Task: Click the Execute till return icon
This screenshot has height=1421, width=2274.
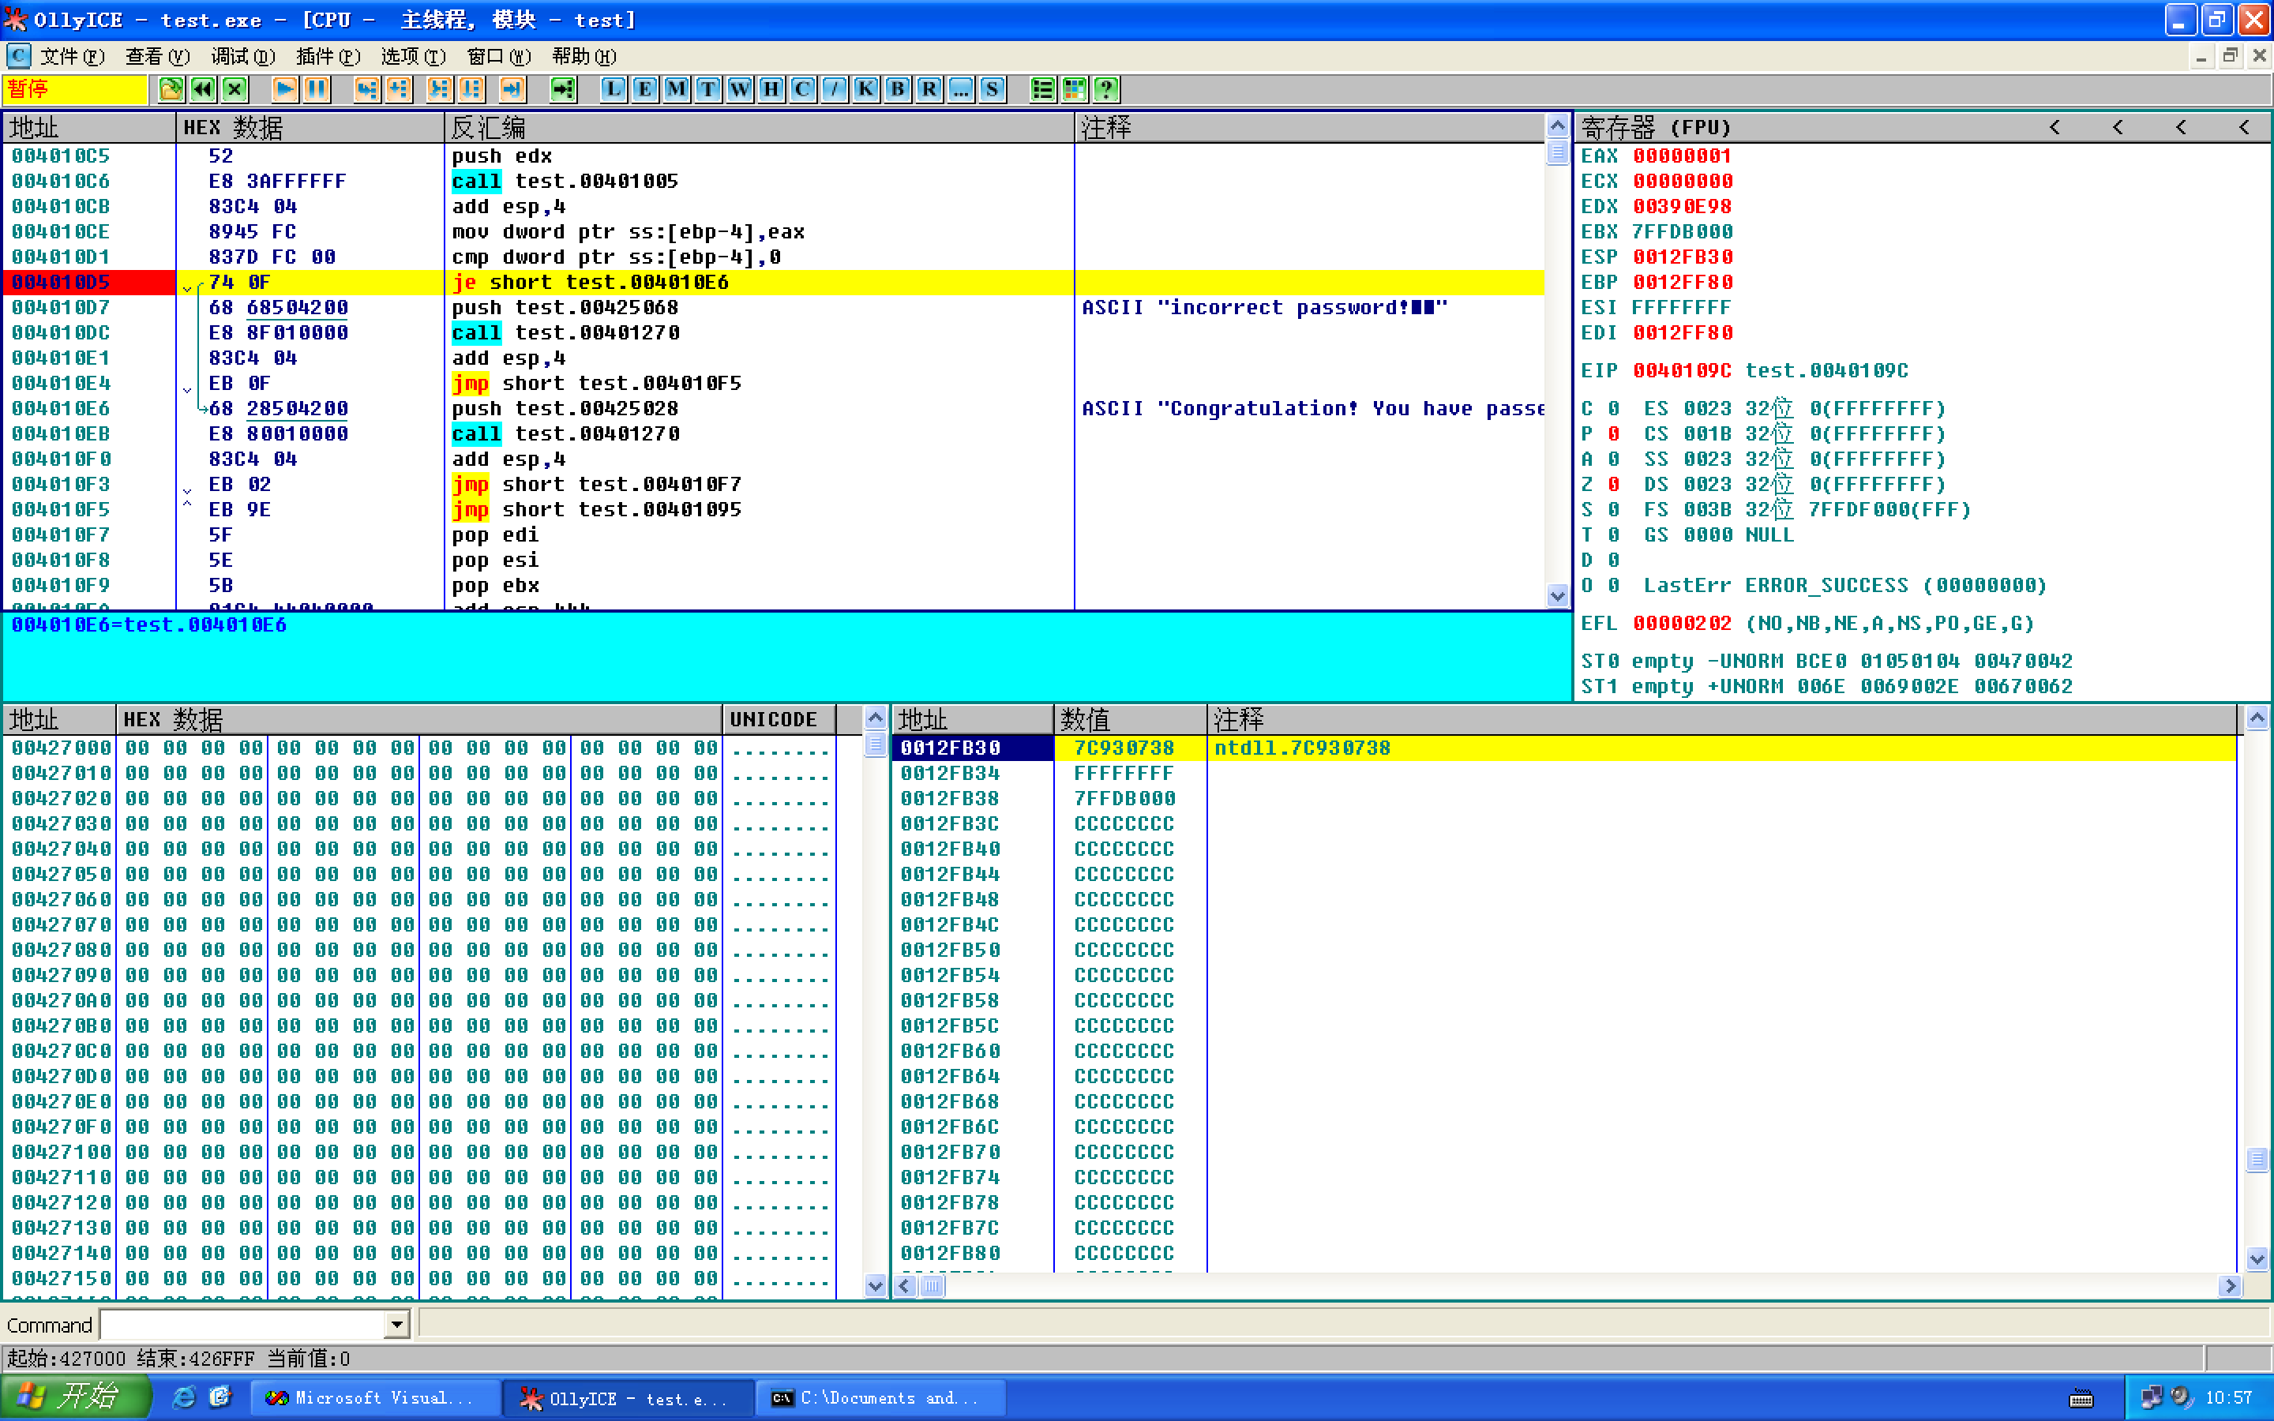Action: pos(511,89)
